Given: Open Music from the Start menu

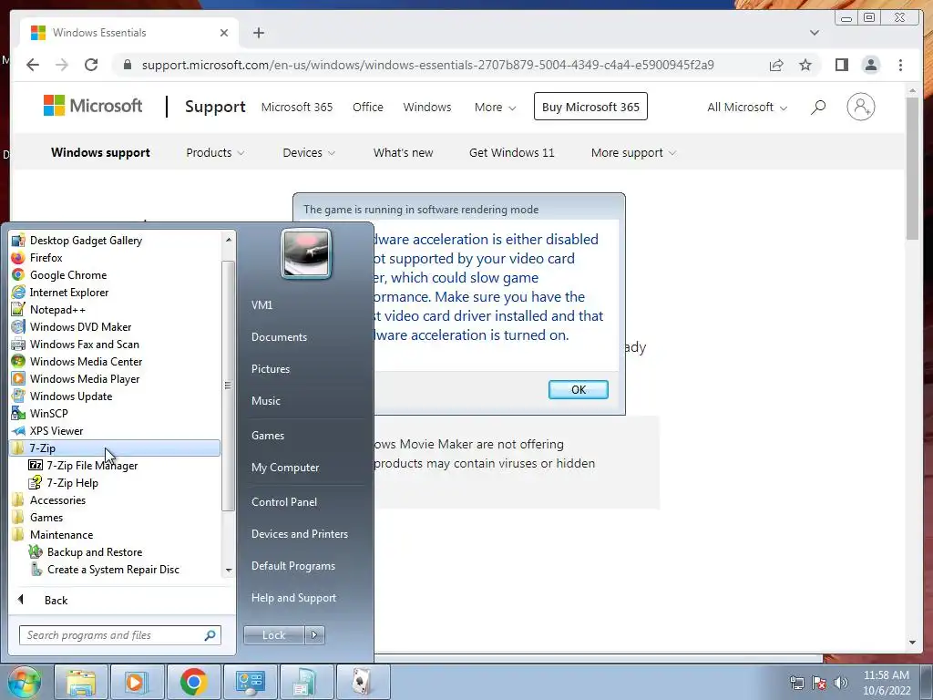Looking at the screenshot, I should (265, 401).
